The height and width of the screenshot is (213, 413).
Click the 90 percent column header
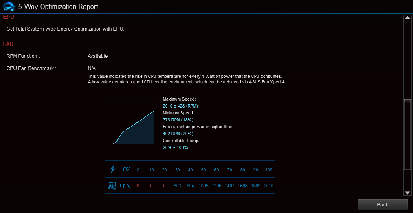(x=255, y=170)
